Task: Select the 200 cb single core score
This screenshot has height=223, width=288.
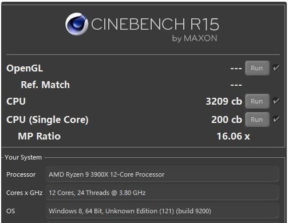Action: coord(227,120)
